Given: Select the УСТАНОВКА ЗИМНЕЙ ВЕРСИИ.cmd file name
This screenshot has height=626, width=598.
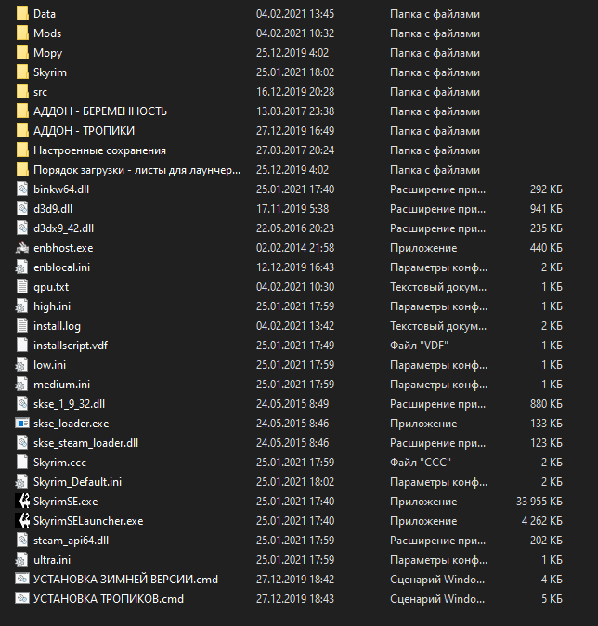Looking at the screenshot, I should pyautogui.click(x=125, y=580).
